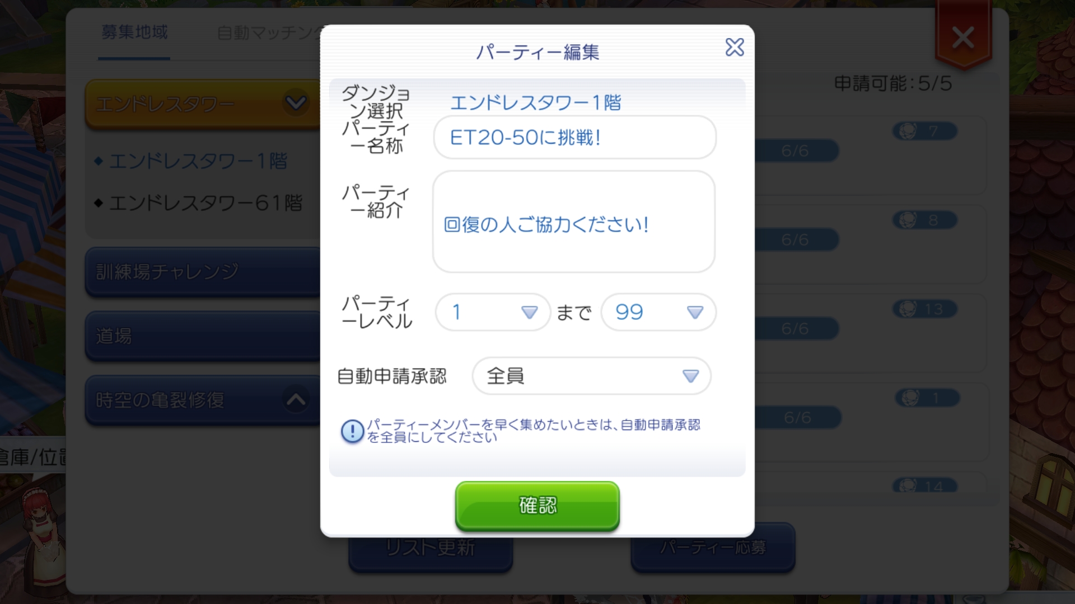Click the blue info exclamation icon

(x=353, y=431)
